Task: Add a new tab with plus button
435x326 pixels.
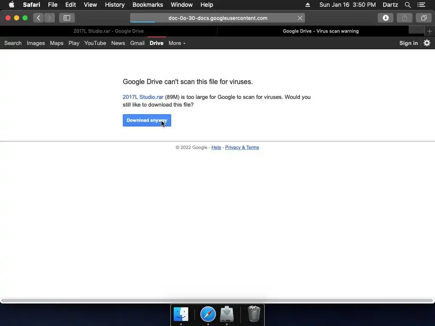Action: (429, 31)
